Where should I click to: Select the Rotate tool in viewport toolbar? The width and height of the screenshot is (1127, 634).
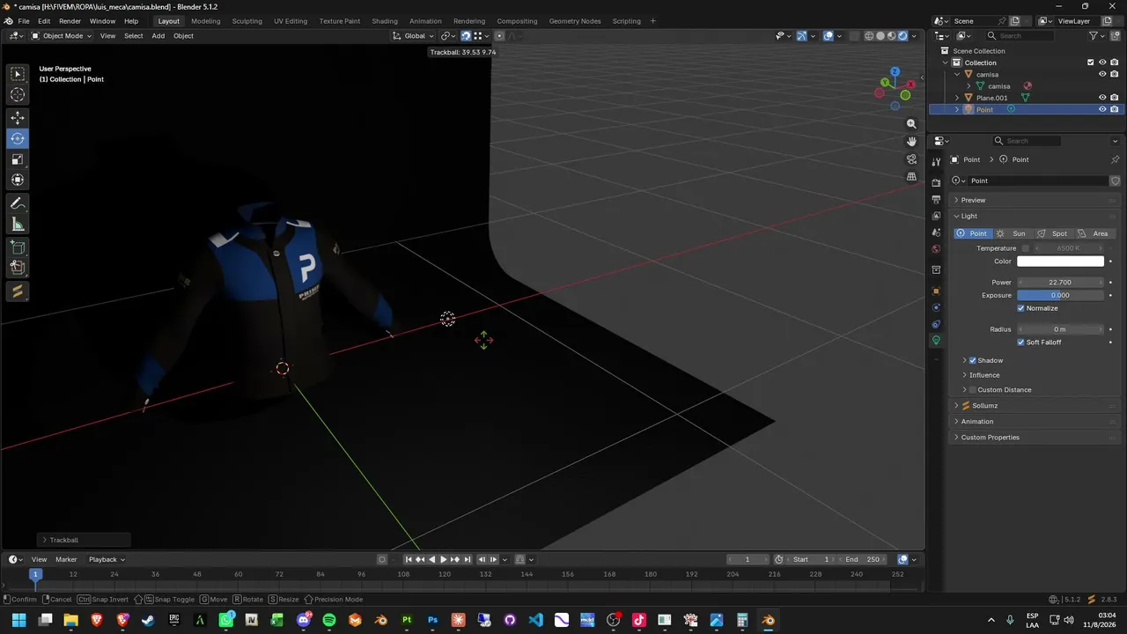18,138
